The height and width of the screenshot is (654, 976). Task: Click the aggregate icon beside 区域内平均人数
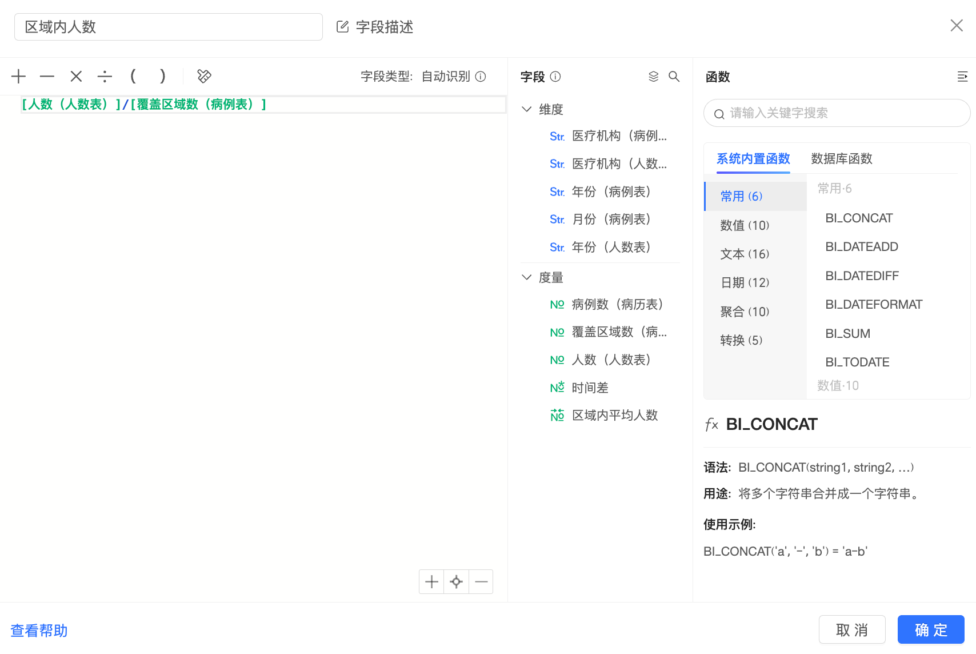click(x=557, y=415)
